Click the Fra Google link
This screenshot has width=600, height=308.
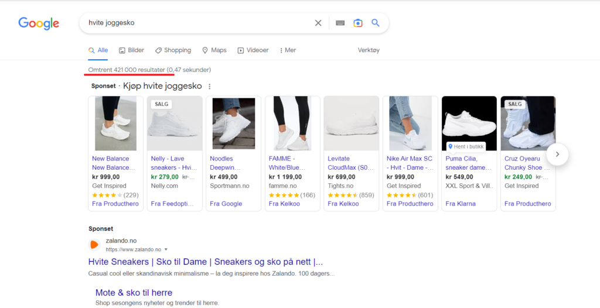tap(226, 204)
